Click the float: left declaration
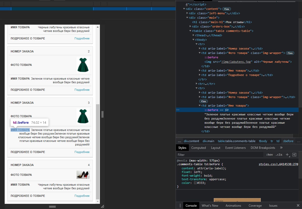The width and height of the screenshot is (302, 209). (x=192, y=172)
